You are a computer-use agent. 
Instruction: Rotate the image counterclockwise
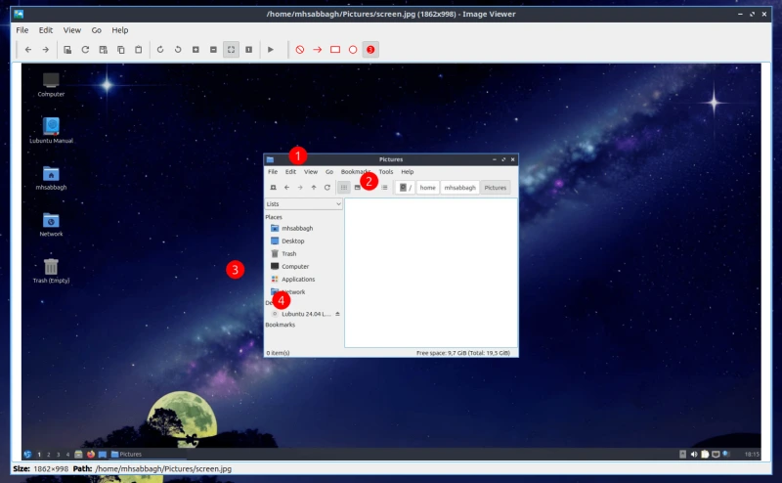click(x=178, y=50)
